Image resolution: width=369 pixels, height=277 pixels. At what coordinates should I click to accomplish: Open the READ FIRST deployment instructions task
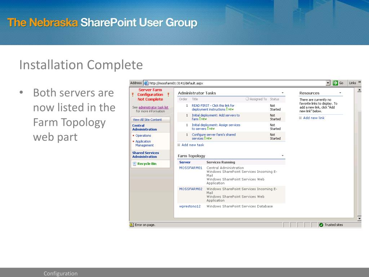213,107
